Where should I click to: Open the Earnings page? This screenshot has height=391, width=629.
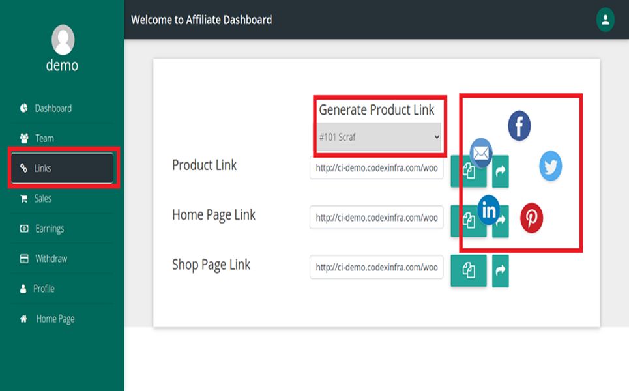(x=62, y=229)
